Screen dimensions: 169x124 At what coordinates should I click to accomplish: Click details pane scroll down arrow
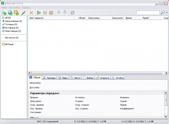[x=166, y=116]
